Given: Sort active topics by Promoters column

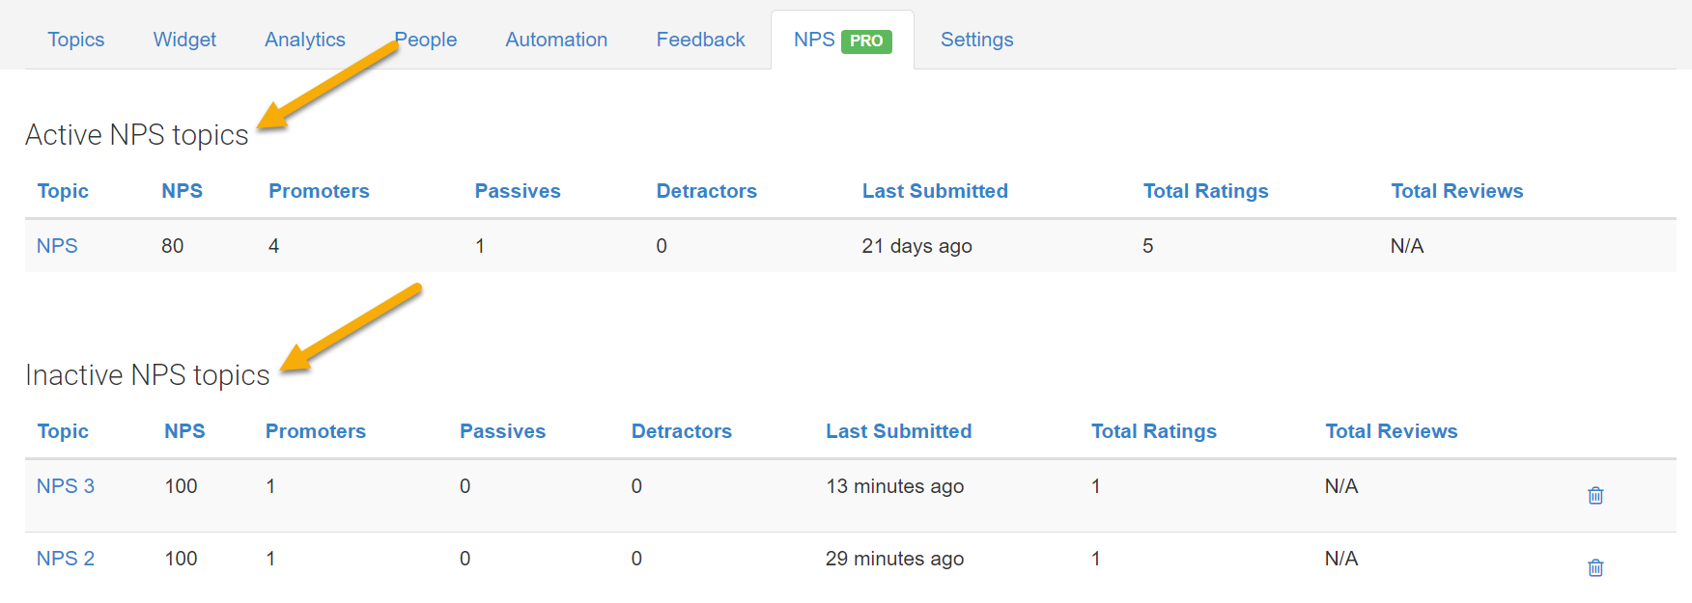Looking at the screenshot, I should [319, 191].
